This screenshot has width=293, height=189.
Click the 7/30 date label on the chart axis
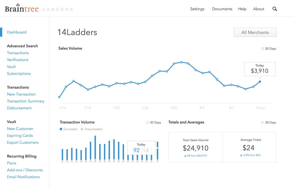173,108
